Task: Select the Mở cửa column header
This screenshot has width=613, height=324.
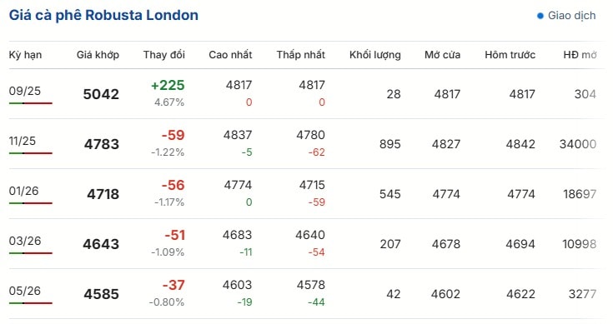Action: pos(442,55)
